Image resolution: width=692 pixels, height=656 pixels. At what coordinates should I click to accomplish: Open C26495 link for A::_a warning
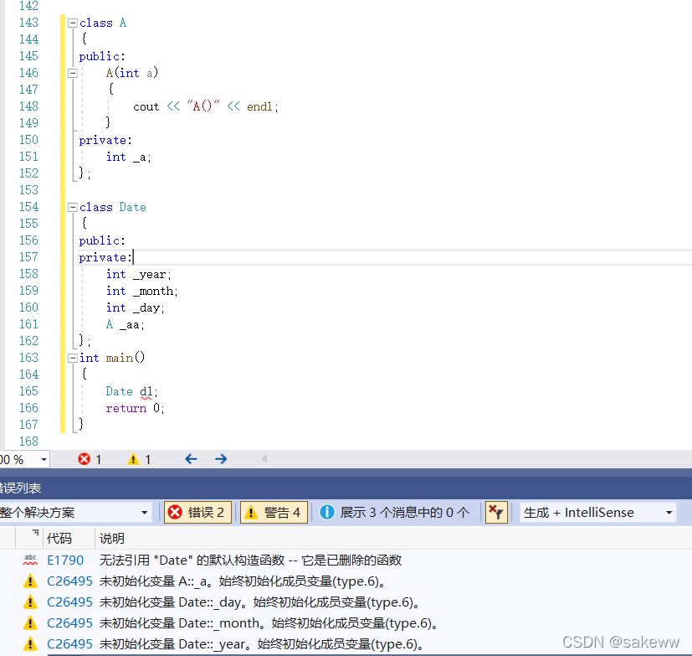(x=69, y=581)
